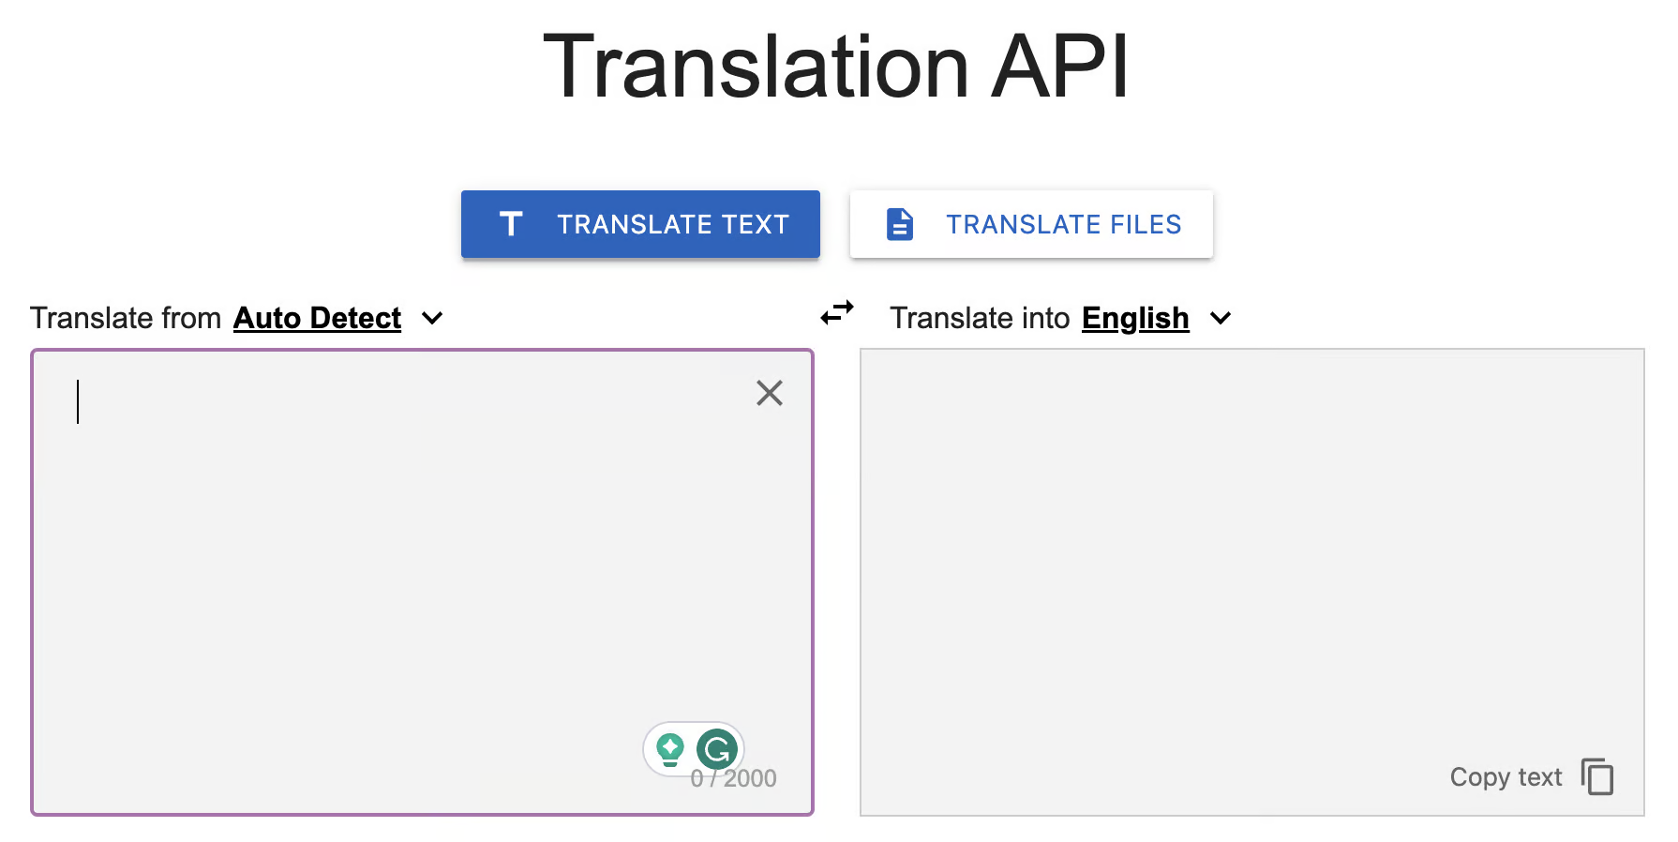Click inside the translated output area
Viewport: 1678px width, 842px height.
tap(1251, 563)
